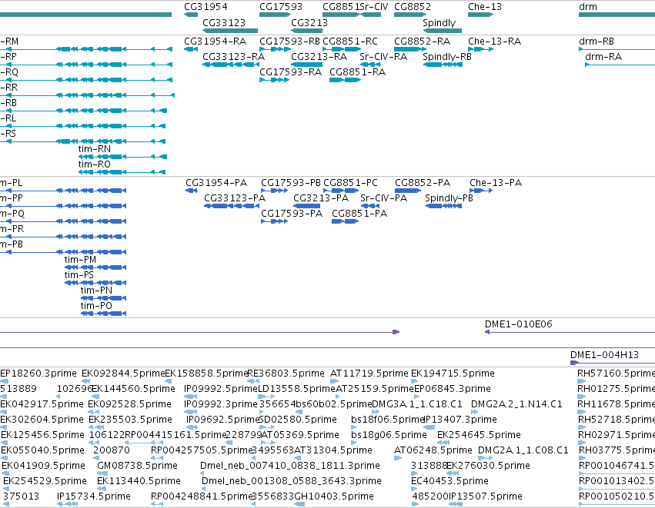Select the RP001046741 EST line
The height and width of the screenshot is (508, 655).
point(617,473)
